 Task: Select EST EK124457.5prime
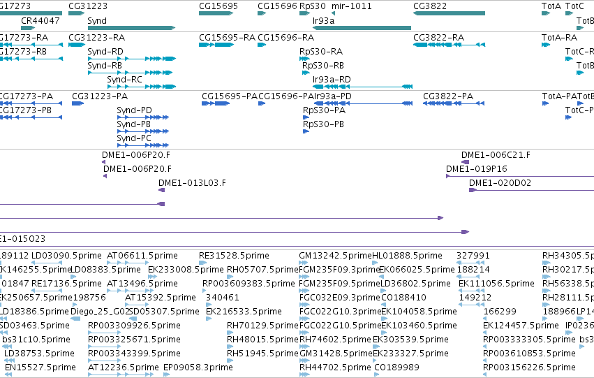pyautogui.click(x=485, y=333)
